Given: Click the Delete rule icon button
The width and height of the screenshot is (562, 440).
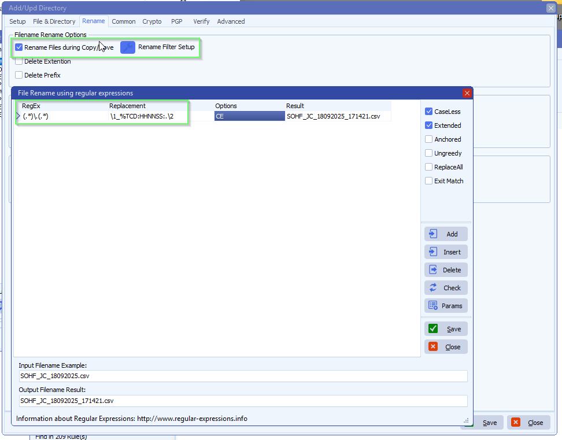Looking at the screenshot, I should pos(433,270).
